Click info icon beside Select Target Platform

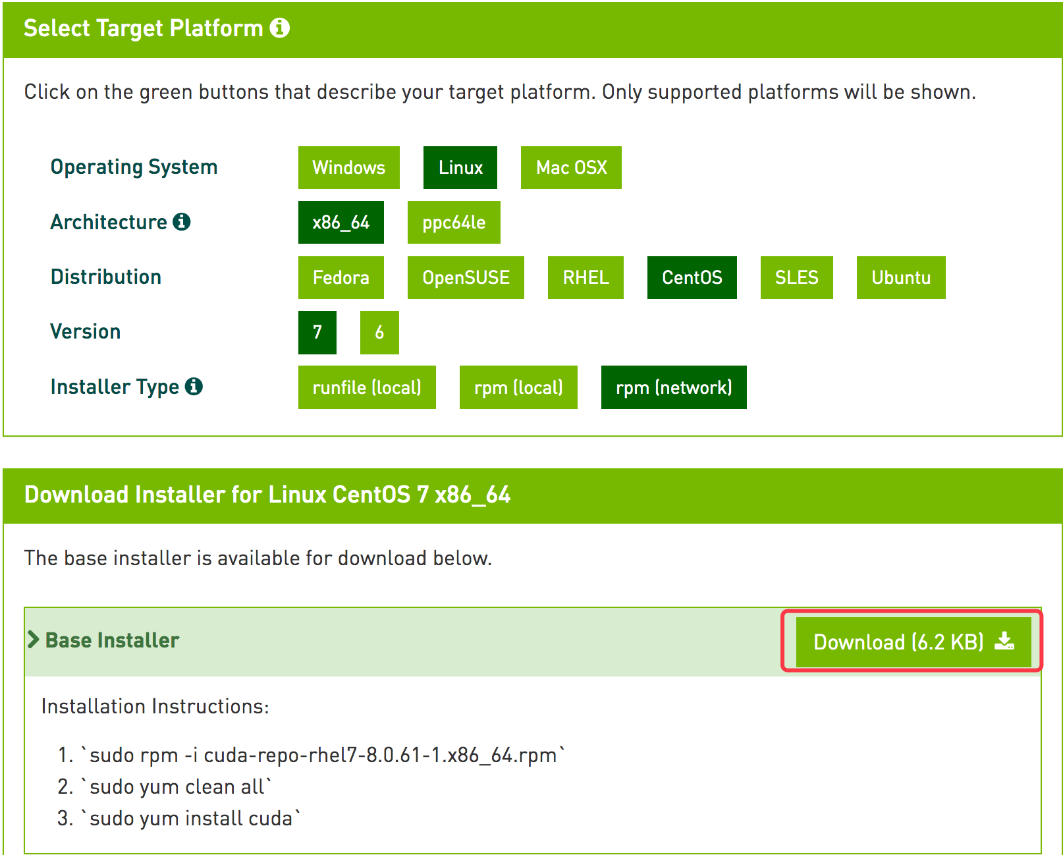click(280, 28)
